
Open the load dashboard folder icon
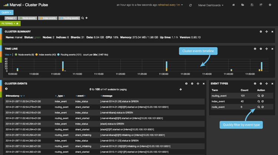click(243, 5)
